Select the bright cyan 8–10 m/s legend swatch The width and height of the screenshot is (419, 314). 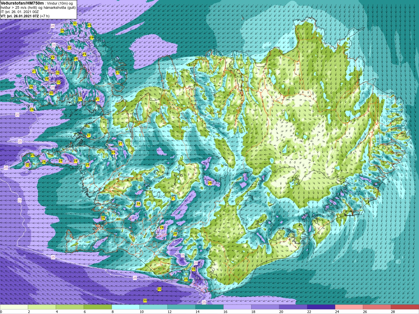[126, 307]
